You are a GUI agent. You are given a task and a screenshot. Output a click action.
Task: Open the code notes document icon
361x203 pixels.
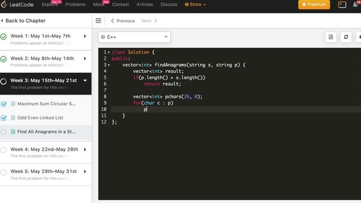331,37
